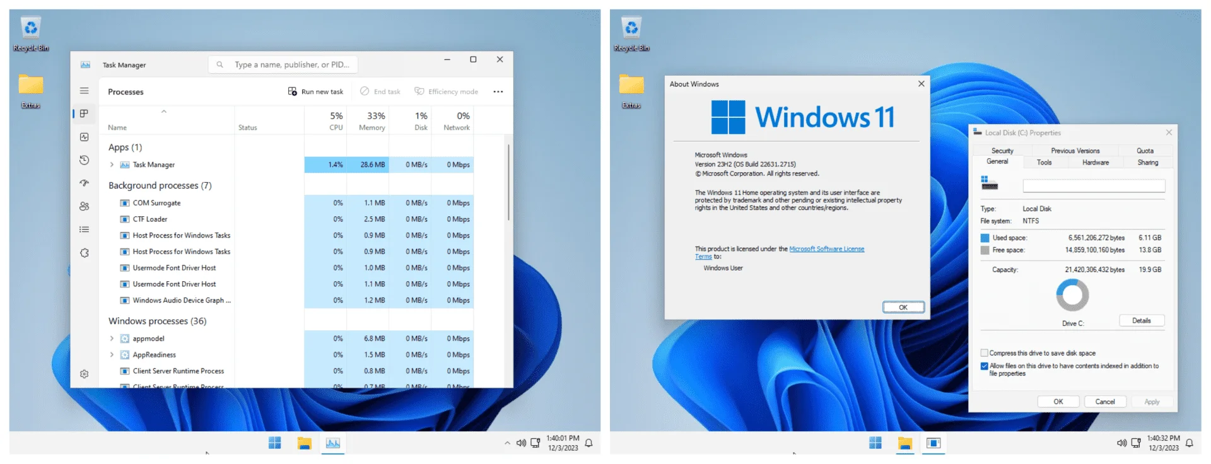The height and width of the screenshot is (464, 1211).
Task: Uncheck Allow files on this drive to be indexed
Action: tap(984, 366)
